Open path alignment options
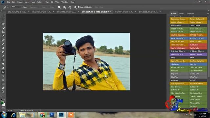Viewport: 210px width, 118px height. (64, 7)
